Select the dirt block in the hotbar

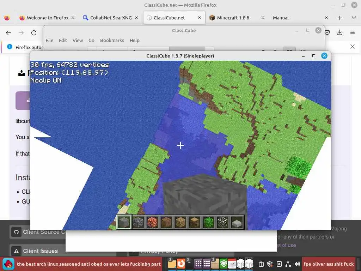166,222
